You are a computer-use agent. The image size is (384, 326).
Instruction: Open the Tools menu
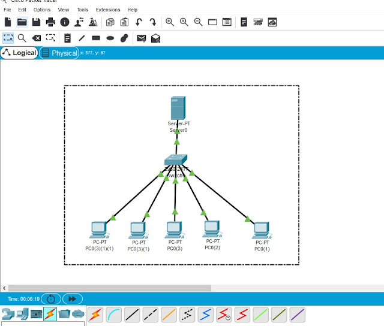pos(82,10)
